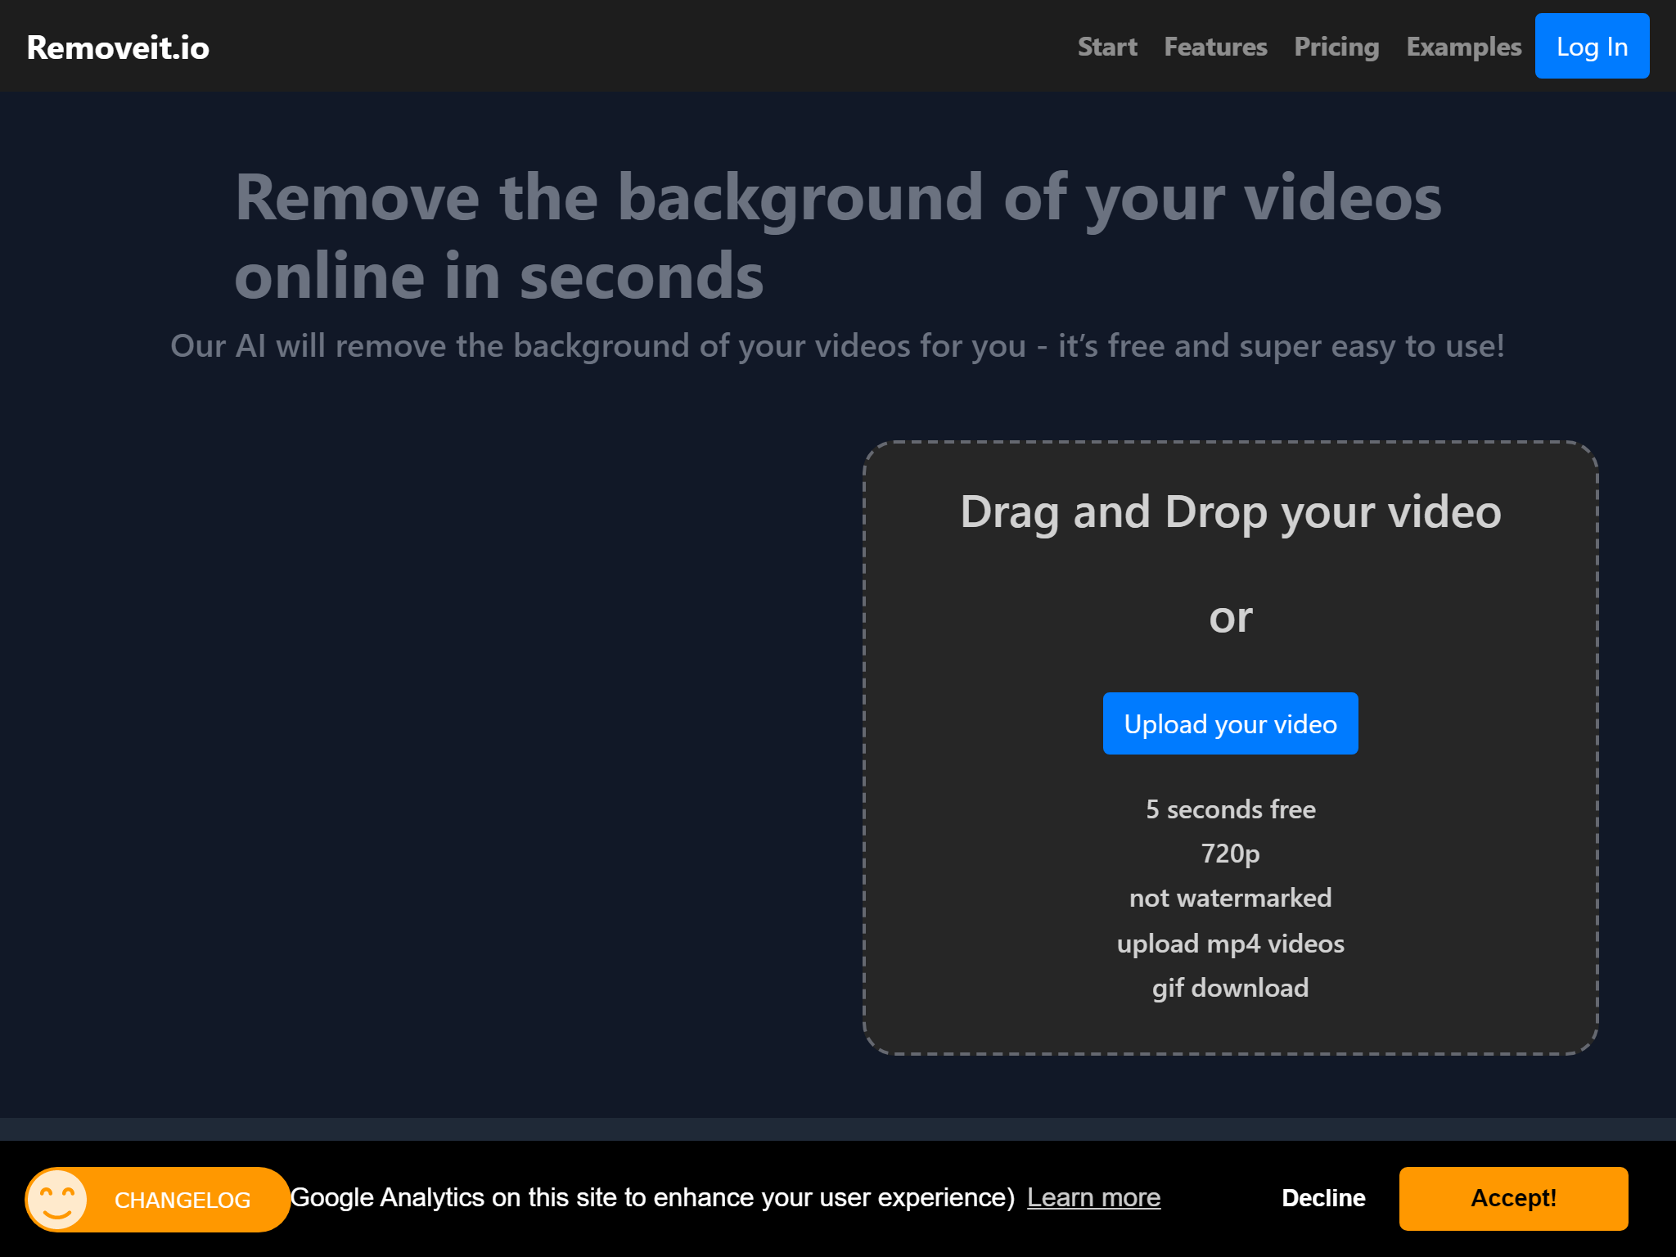Decline Google Analytics cookies
Screen dimensions: 1676x1257
1323,1197
